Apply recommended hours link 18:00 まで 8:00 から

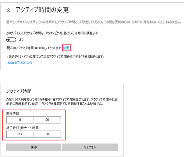pos(19,63)
